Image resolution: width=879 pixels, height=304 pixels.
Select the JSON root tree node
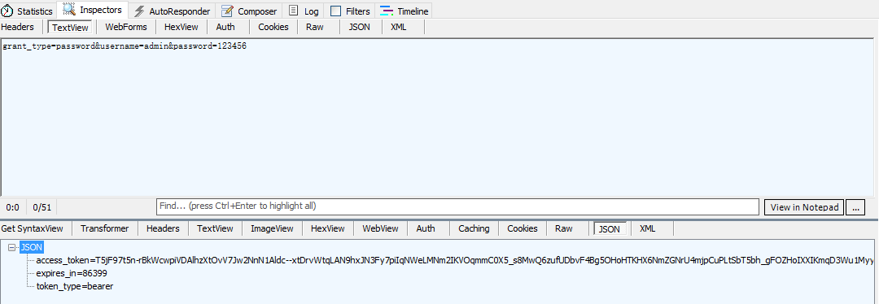pos(32,247)
